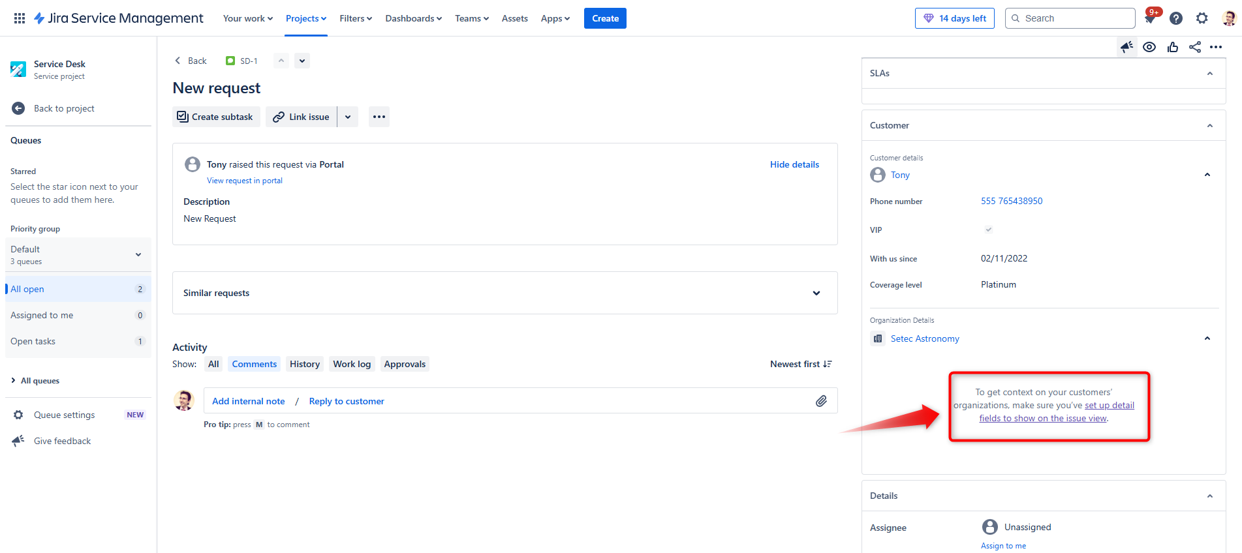Open the Link issue dropdown arrow

(x=348, y=117)
